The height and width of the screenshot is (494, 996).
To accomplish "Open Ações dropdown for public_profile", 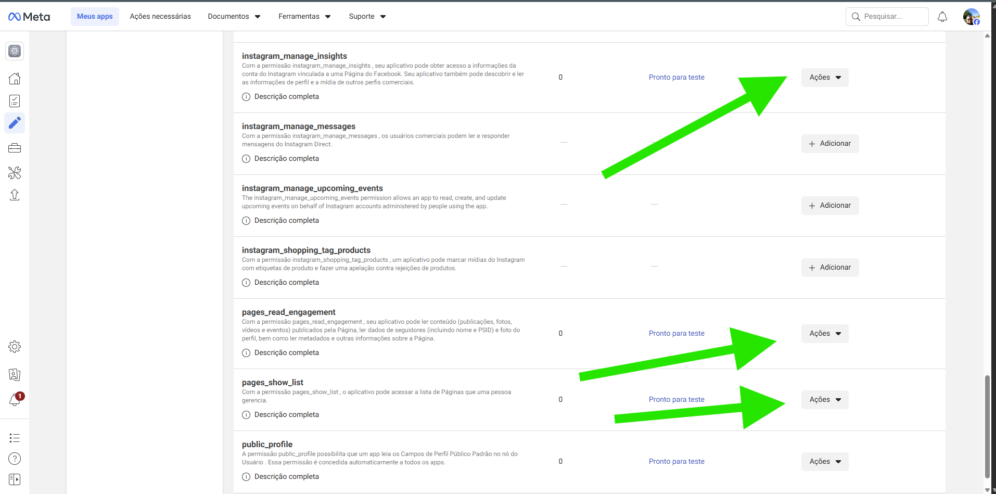I will coord(825,462).
